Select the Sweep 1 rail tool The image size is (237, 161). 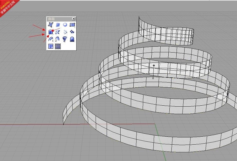[51, 39]
